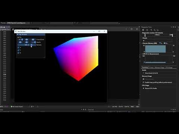Toggle the Z axis rotation checkbox
The width and height of the screenshot is (179, 134).
(x=19, y=53)
